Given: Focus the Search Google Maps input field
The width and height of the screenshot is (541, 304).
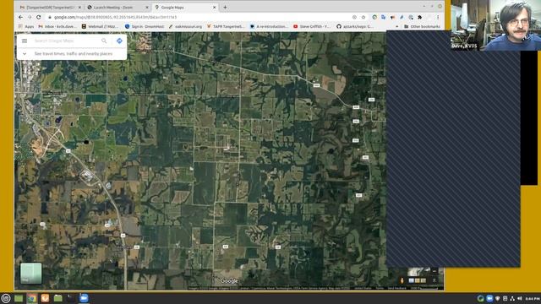Looking at the screenshot, I should tap(66, 41).
